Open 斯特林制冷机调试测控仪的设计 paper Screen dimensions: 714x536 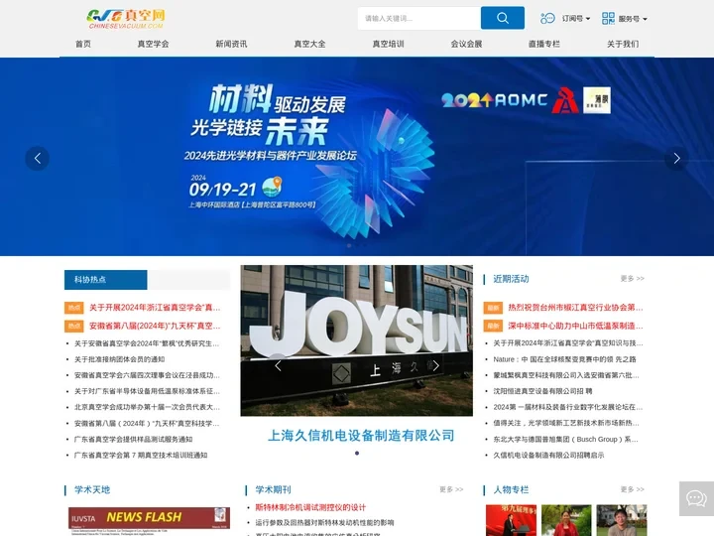coord(310,507)
